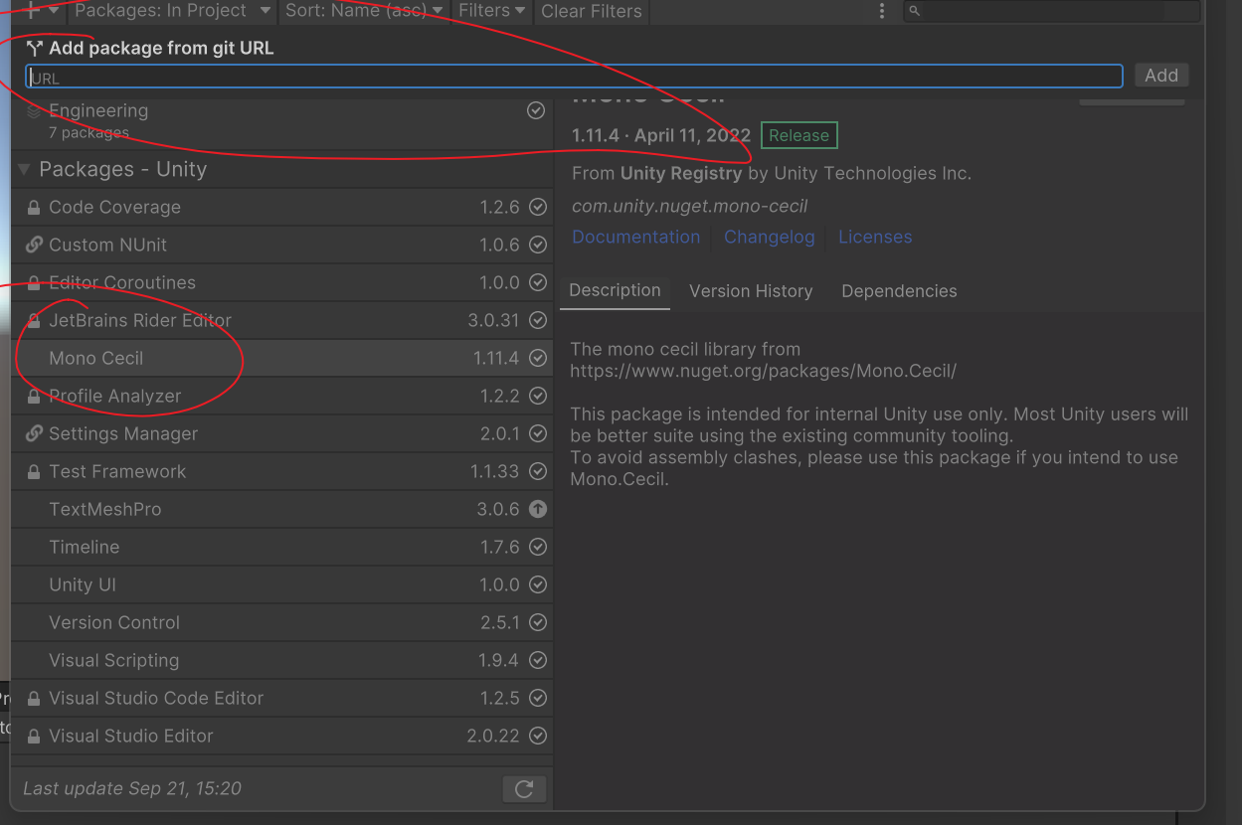The width and height of the screenshot is (1242, 825).
Task: Click the installed checkmark on Visual Scripting row
Action: [538, 660]
